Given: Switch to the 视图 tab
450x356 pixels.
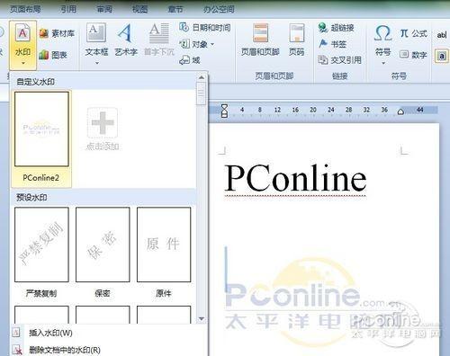Looking at the screenshot, I should [139, 9].
